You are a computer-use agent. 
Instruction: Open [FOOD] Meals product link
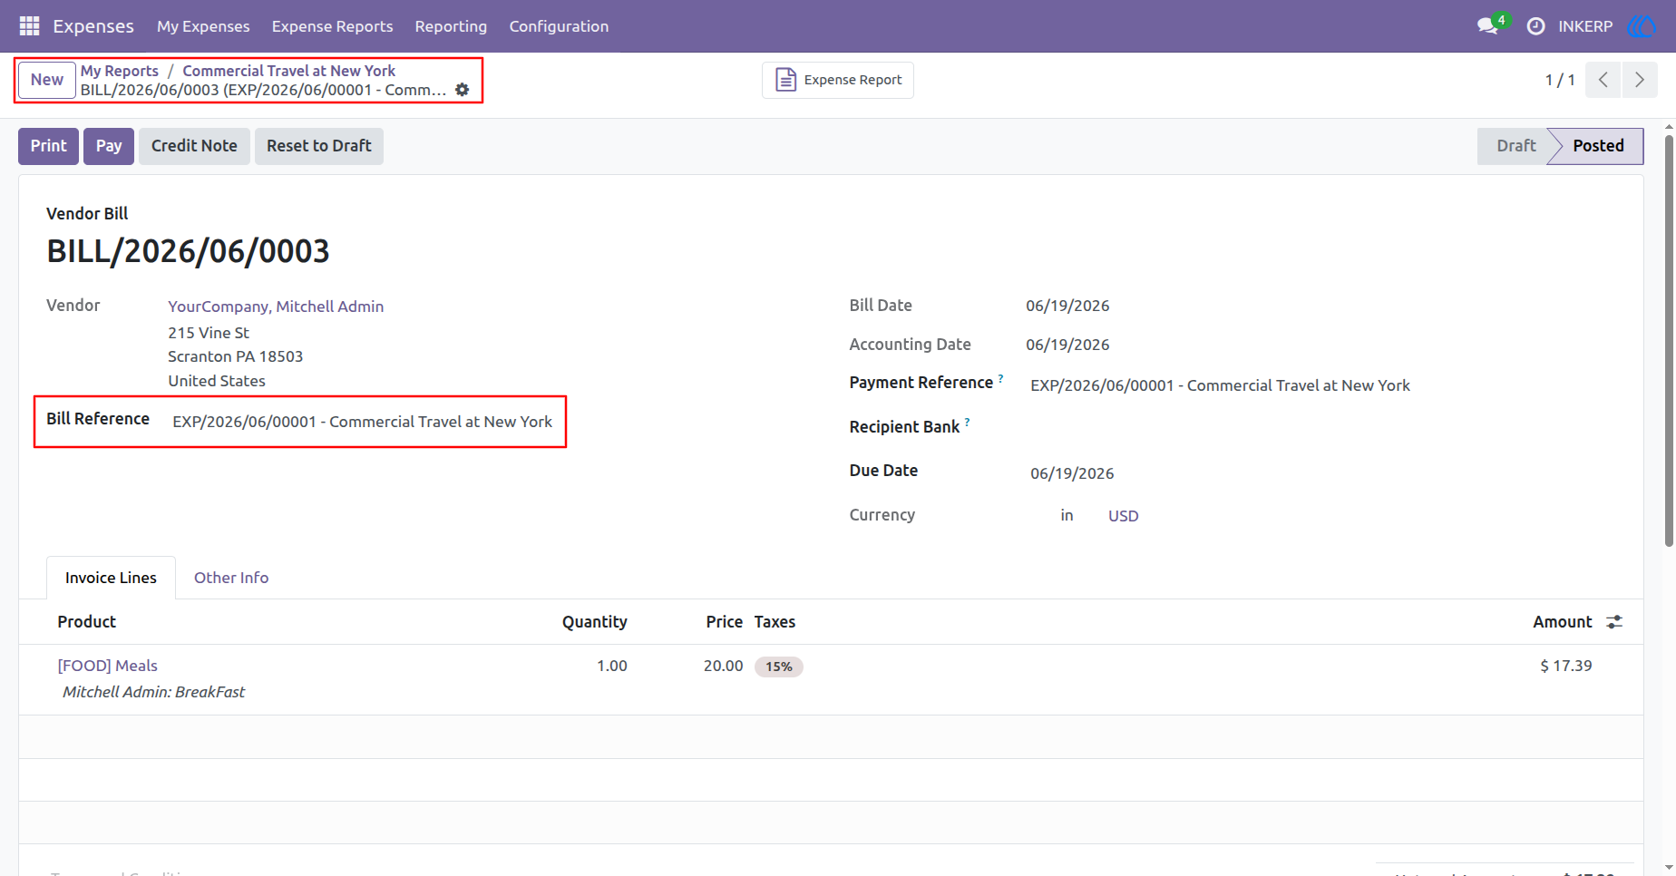(108, 666)
